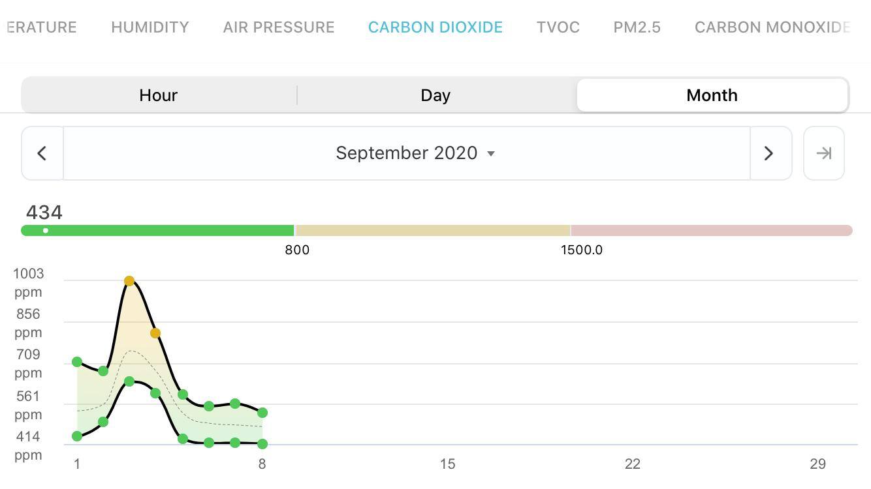Image resolution: width=871 pixels, height=489 pixels.
Task: Click the green range of CO2 level bar
Action: (157, 230)
